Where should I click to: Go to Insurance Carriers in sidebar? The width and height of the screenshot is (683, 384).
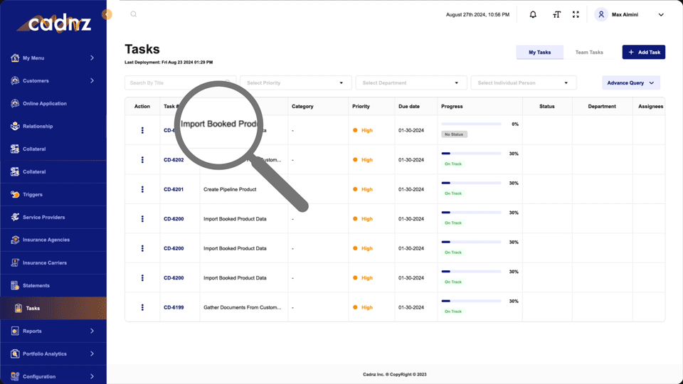[45, 263]
